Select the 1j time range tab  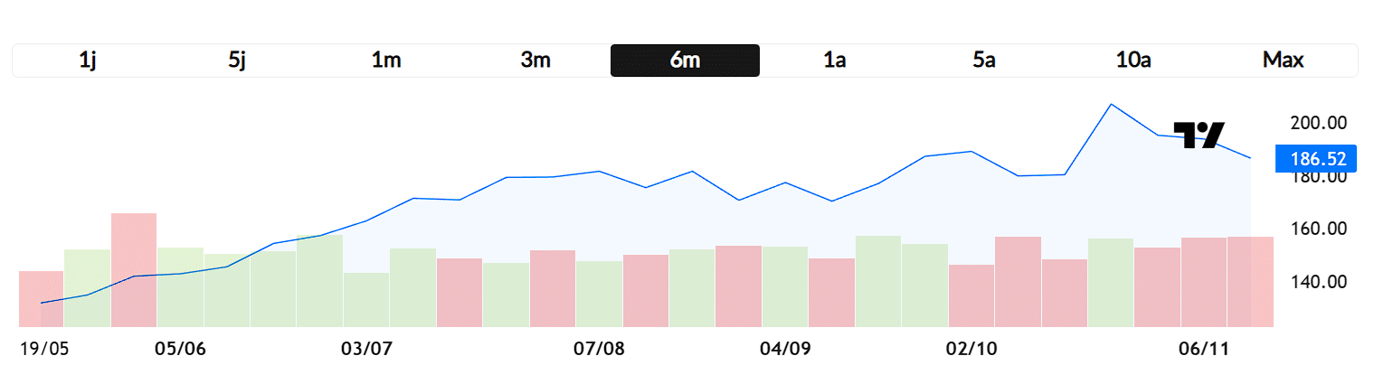tap(88, 61)
